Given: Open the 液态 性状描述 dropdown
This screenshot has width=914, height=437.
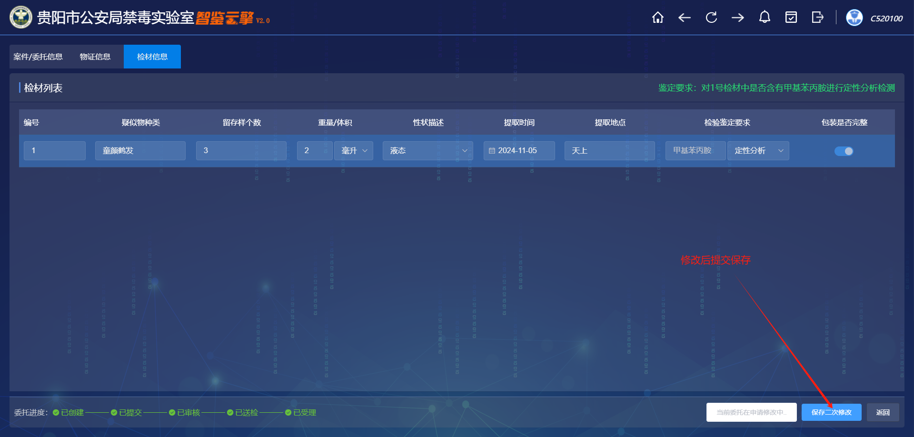Looking at the screenshot, I should 427,151.
